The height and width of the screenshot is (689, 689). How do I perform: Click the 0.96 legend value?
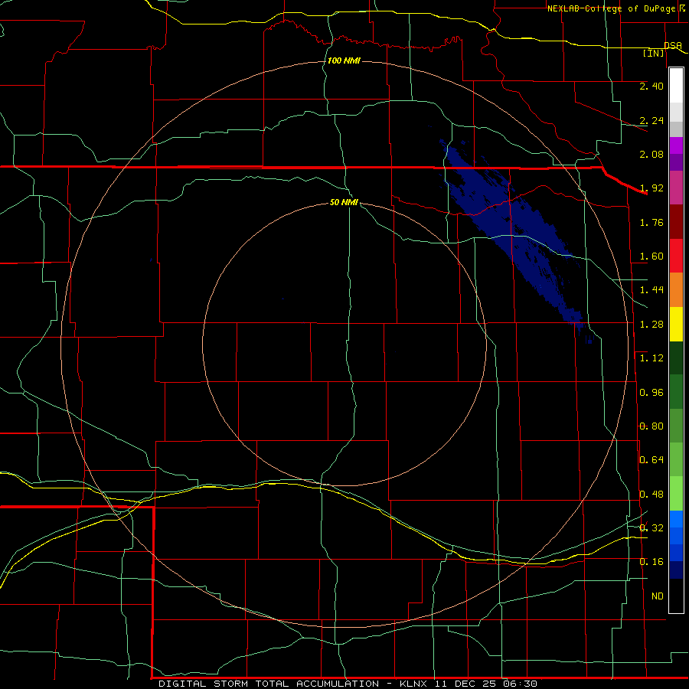point(651,393)
